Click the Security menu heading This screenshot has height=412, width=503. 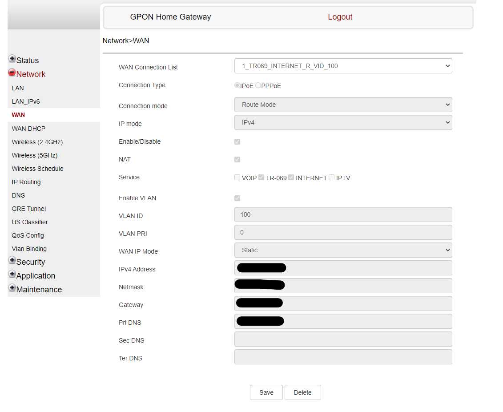[31, 262]
